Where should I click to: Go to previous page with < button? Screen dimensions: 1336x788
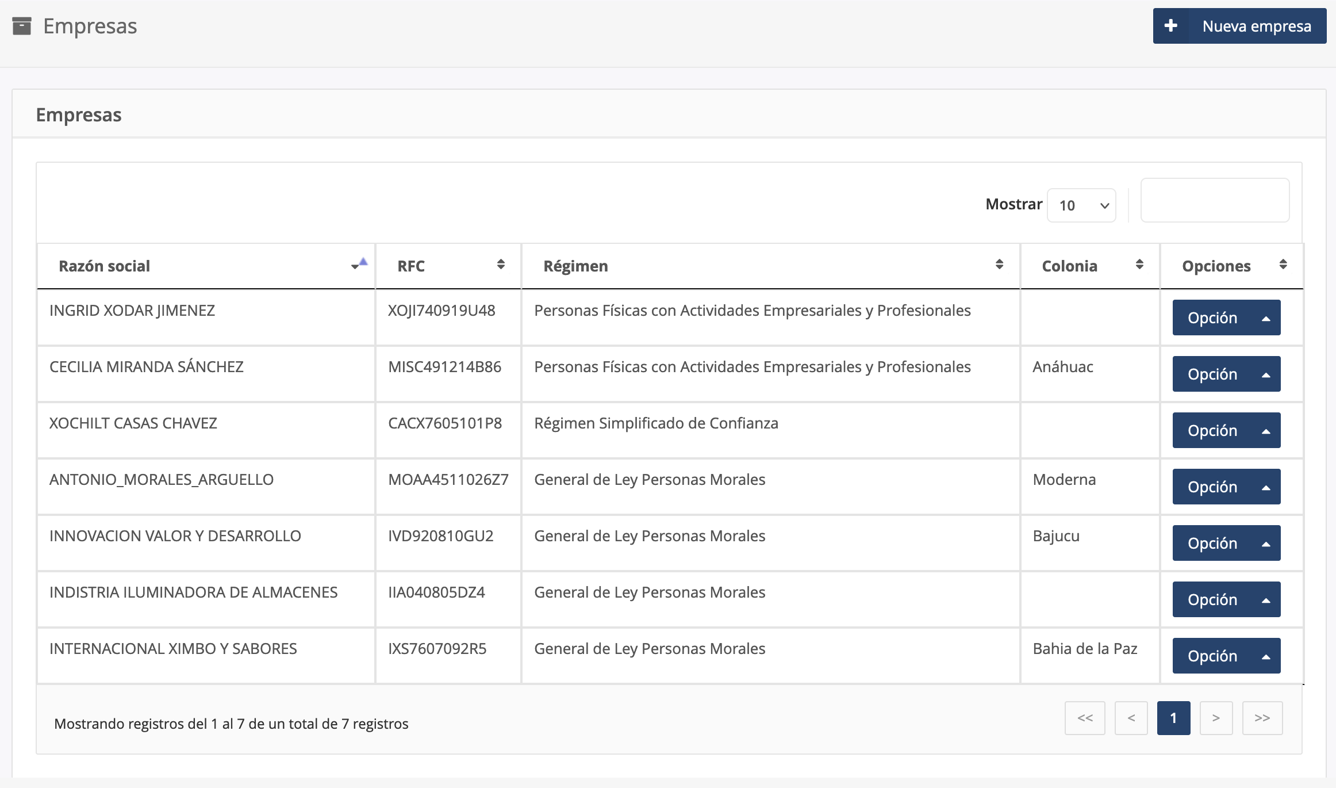coord(1131,718)
